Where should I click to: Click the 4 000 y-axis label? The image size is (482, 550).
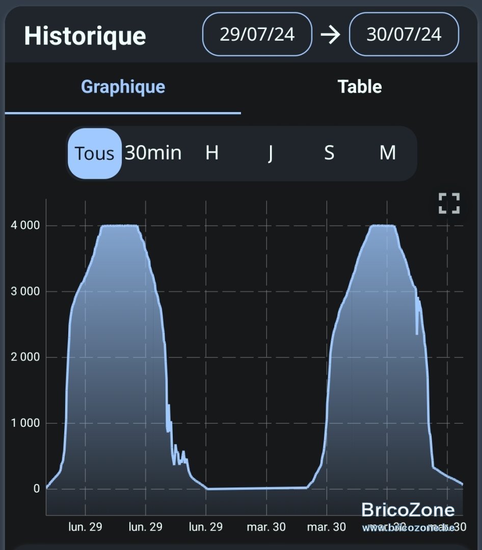pos(25,226)
